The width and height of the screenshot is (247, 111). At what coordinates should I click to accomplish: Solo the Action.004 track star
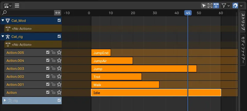click(59, 61)
